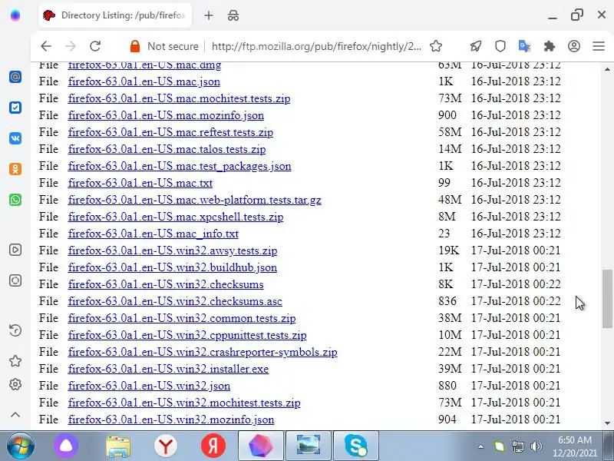Reload the directory listing page
This screenshot has width=614, height=461.
(95, 46)
